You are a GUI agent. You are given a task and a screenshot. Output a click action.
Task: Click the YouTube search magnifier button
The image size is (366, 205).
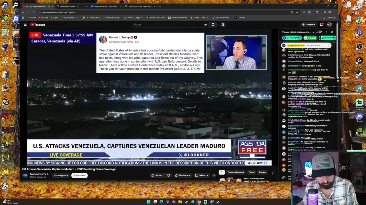click(x=213, y=25)
